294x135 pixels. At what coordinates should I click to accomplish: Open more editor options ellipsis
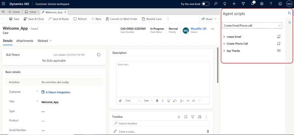coord(199,101)
